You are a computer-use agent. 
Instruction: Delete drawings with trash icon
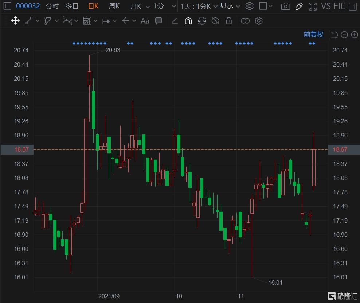pos(229,21)
